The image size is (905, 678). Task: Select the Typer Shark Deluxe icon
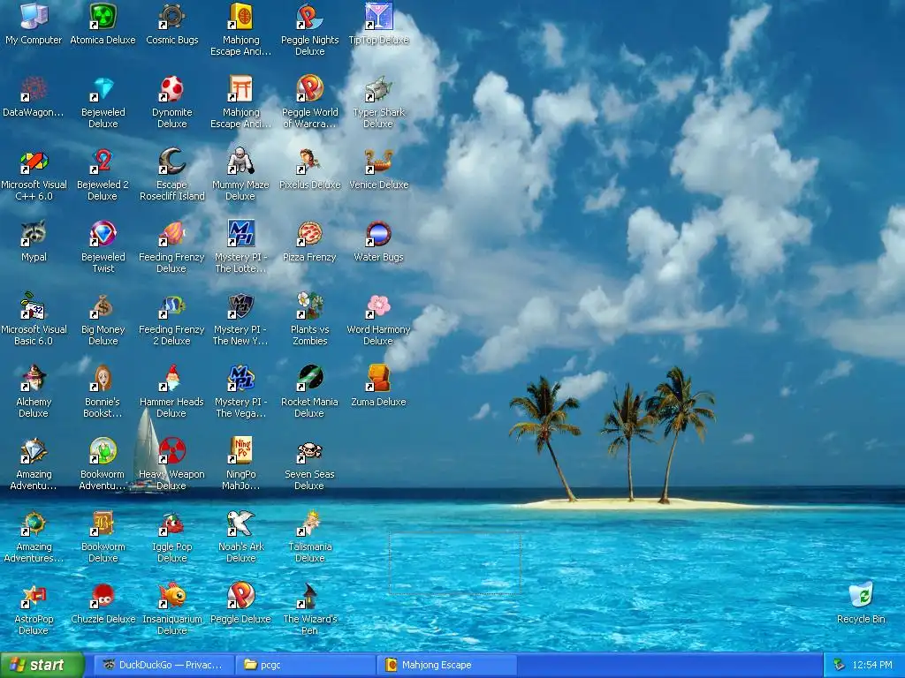pos(378,89)
